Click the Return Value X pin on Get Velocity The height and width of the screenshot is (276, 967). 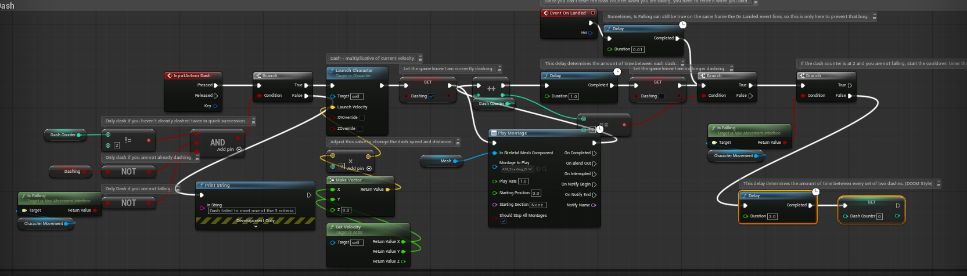[x=403, y=242]
